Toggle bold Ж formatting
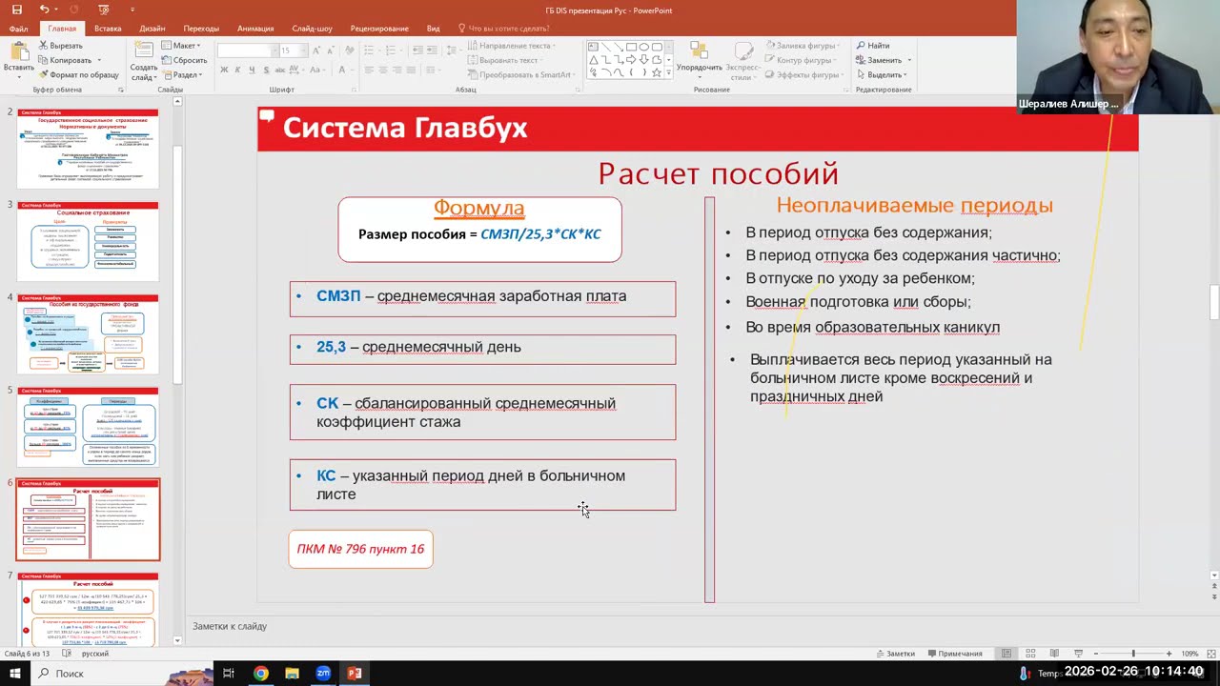 pyautogui.click(x=225, y=70)
